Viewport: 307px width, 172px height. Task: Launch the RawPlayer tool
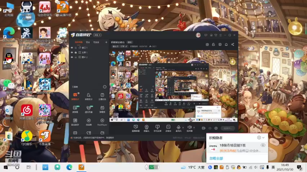tap(102, 122)
